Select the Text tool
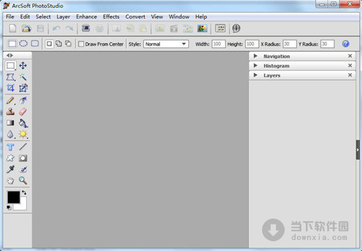The height and width of the screenshot is (251, 362). point(10,147)
